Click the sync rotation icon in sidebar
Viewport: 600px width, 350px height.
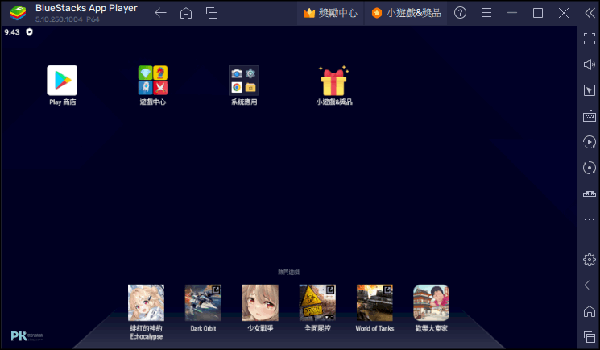tap(590, 168)
